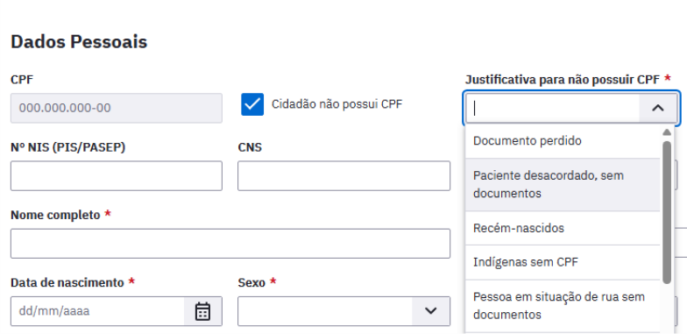Expand the Sexo dropdown

click(x=431, y=311)
